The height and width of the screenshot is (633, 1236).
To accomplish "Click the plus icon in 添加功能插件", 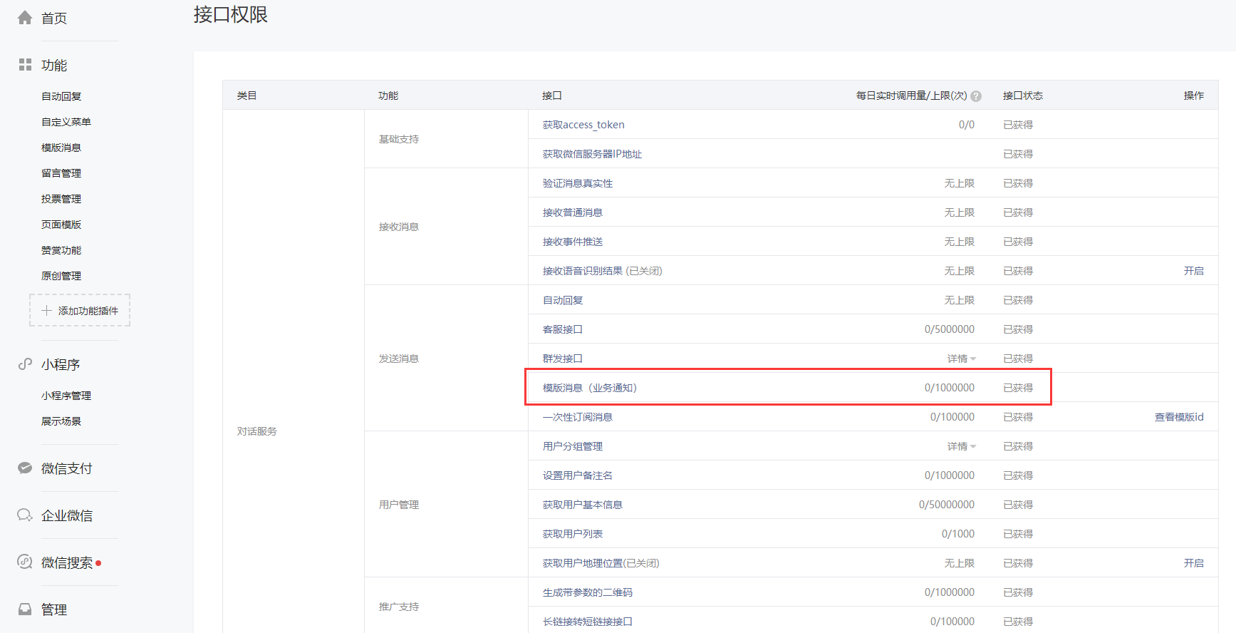I will coord(46,311).
